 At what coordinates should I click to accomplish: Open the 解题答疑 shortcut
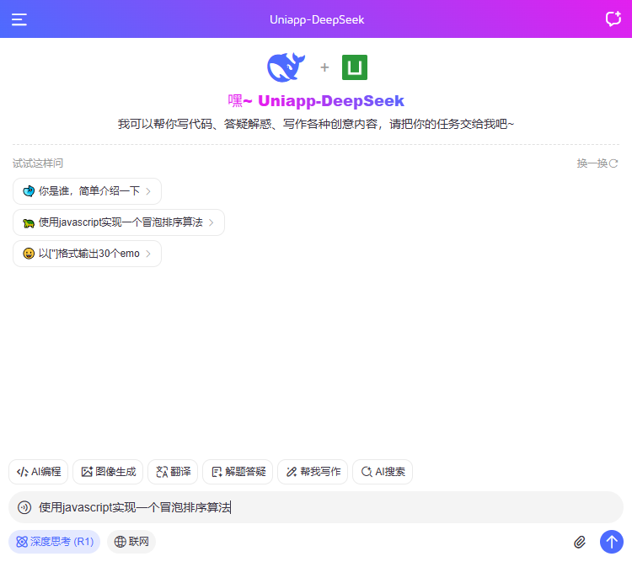coord(238,472)
